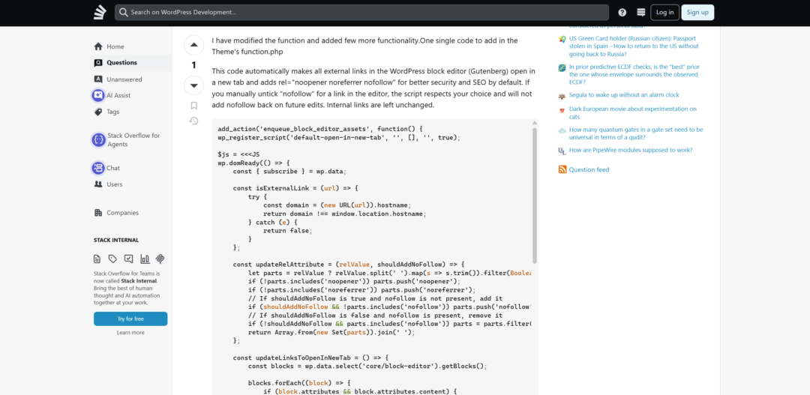The height and width of the screenshot is (395, 810).
Task: Open the Dark European movie question
Action: tap(633, 112)
